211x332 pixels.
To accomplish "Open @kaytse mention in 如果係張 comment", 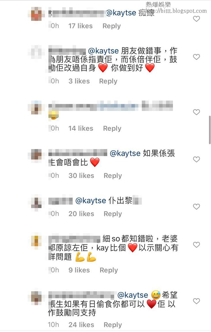I will pos(125,153).
